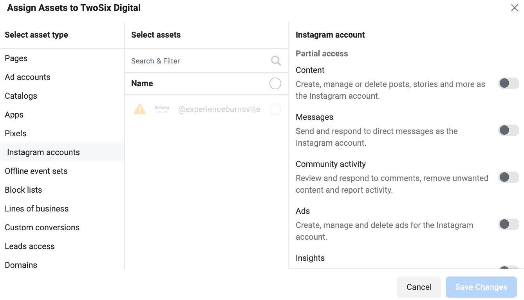Select Pixels asset type
The image size is (524, 300).
point(62,134)
